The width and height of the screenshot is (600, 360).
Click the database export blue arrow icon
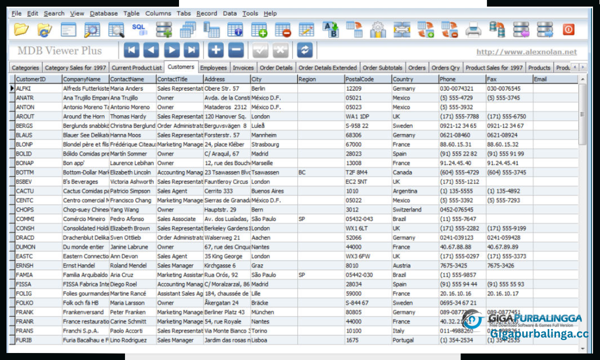point(545,30)
